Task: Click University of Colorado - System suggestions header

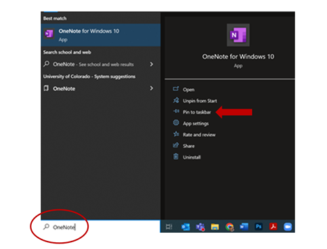Action: [x=89, y=76]
